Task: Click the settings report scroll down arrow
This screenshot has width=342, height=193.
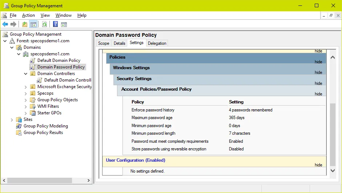Action: point(333,170)
